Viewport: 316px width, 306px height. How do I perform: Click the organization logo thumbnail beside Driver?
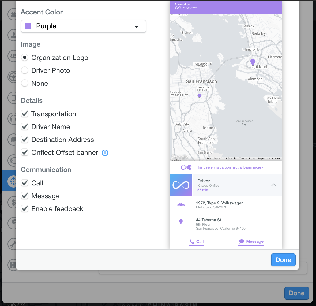click(181, 185)
